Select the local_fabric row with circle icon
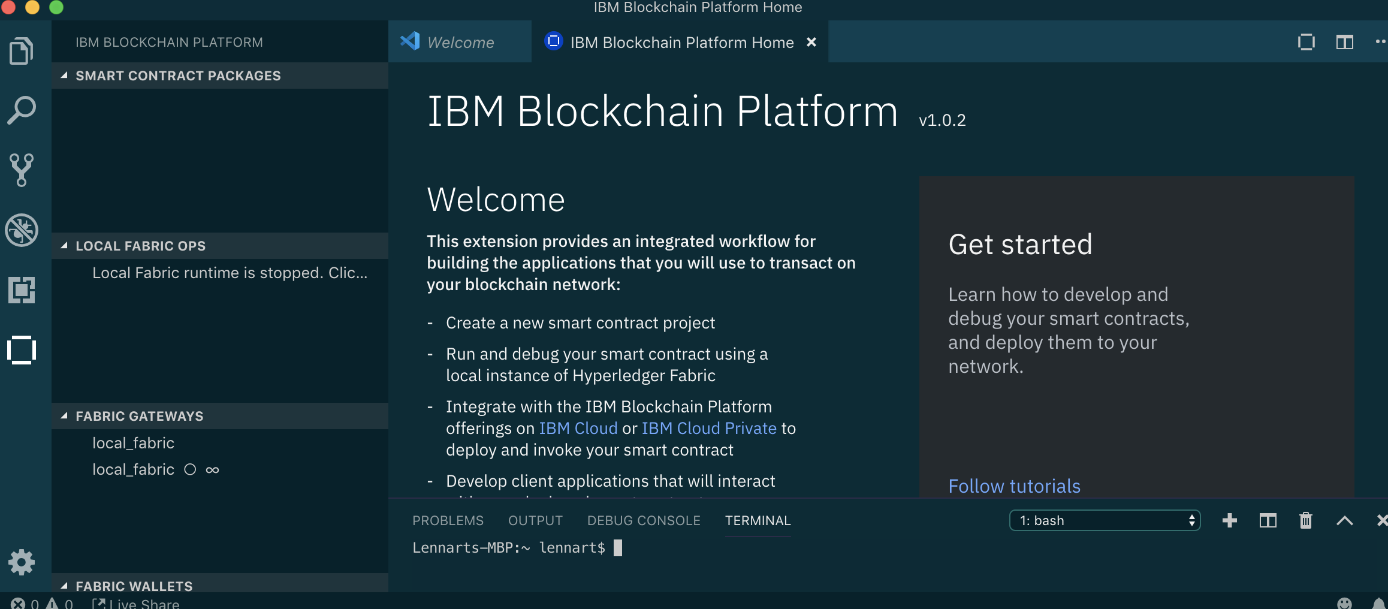The width and height of the screenshot is (1388, 609). [219, 469]
